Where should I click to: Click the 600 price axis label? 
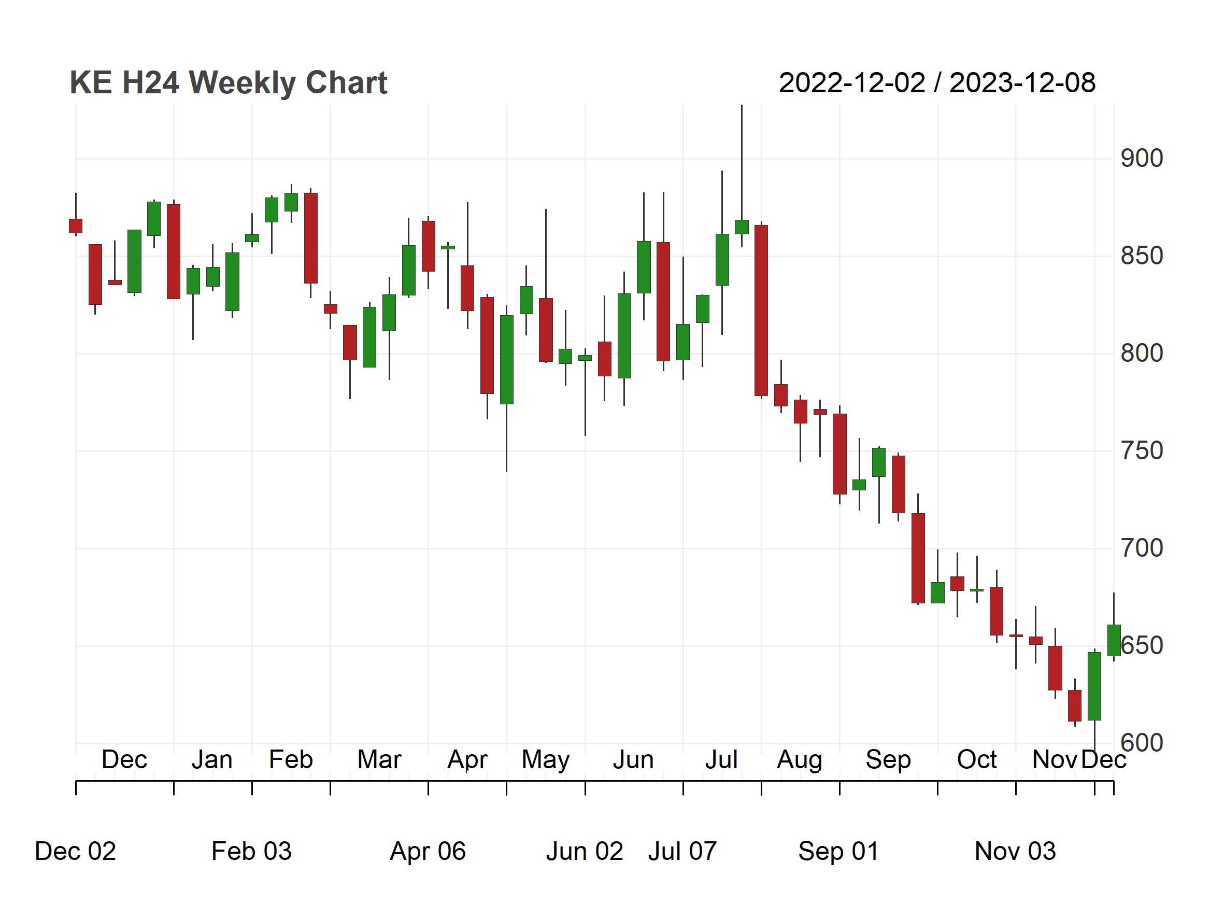(1141, 743)
